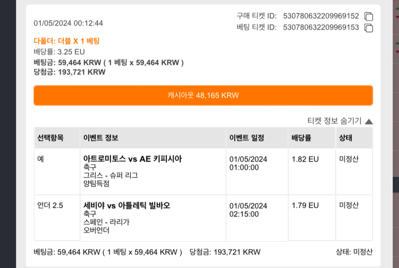Click the green up arrow at top-right edge
The image size is (399, 268).
(x=397, y=8)
